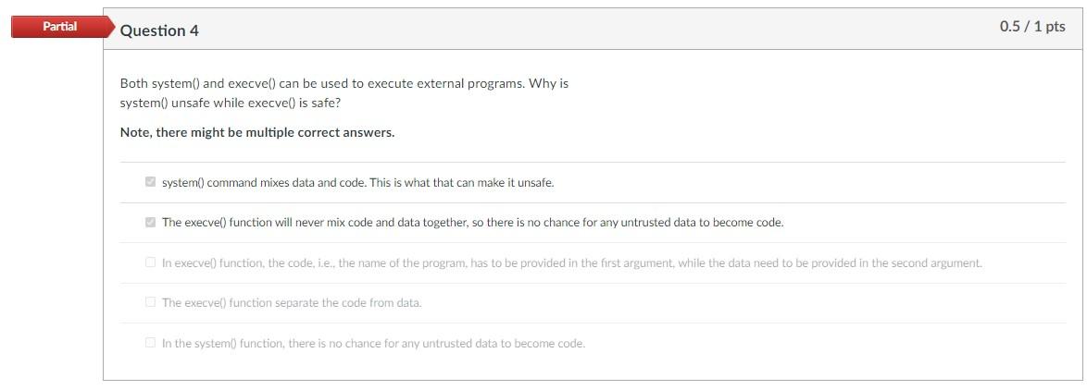This screenshot has height=390, width=1087.
Task: Toggle the 'system() command mixes data and code' checkbox
Action: click(150, 182)
